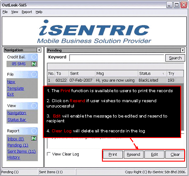Open the Pending (1) report
Viewport: 189px width, 176px height.
click(18, 145)
